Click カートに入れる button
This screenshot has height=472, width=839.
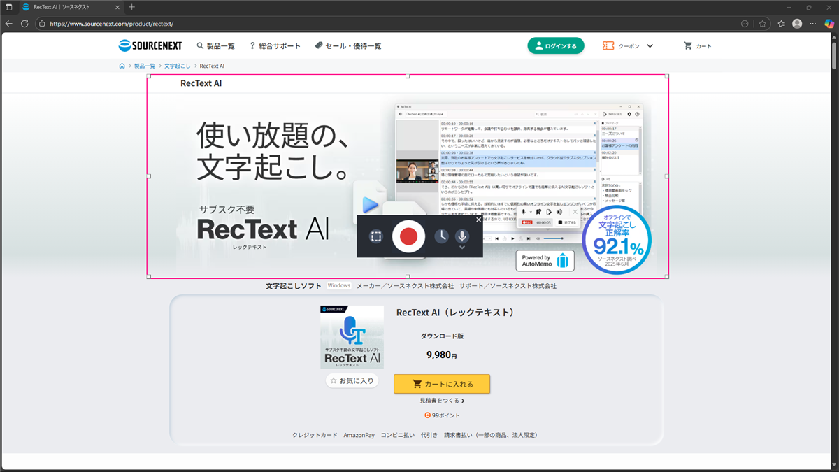(x=442, y=384)
